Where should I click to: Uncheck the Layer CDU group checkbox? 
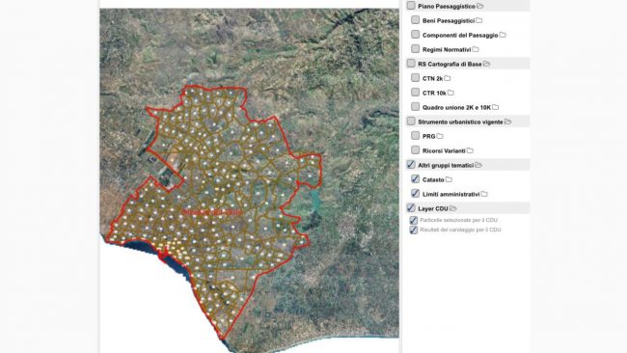[x=411, y=208]
